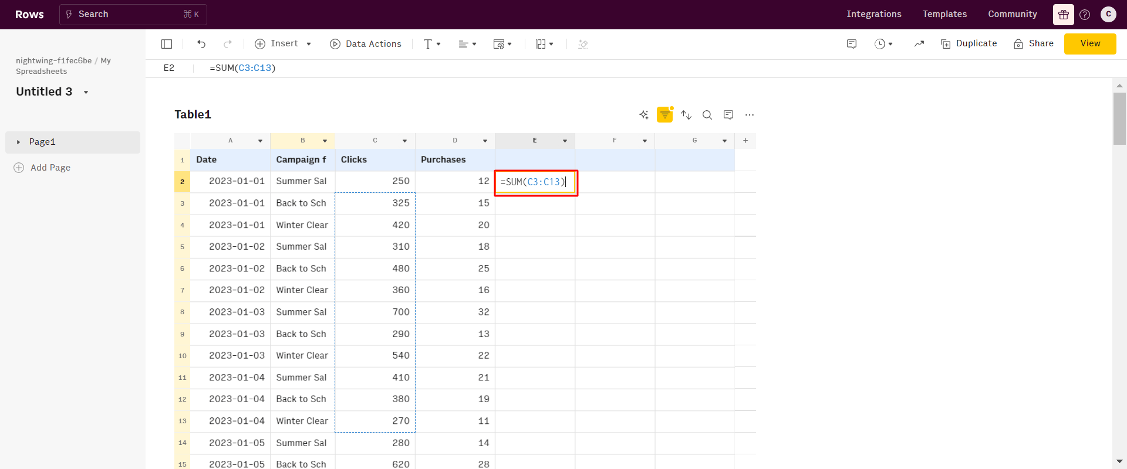This screenshot has height=469, width=1127.
Task: Click the yellow View button
Action: [x=1090, y=44]
